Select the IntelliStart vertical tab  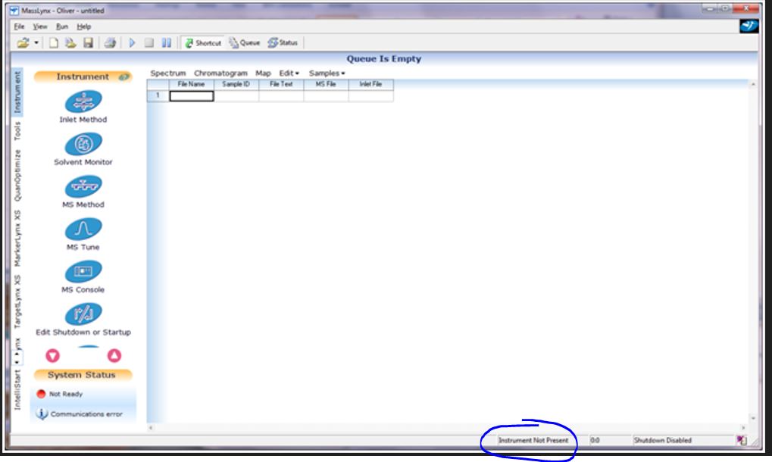tap(17, 390)
